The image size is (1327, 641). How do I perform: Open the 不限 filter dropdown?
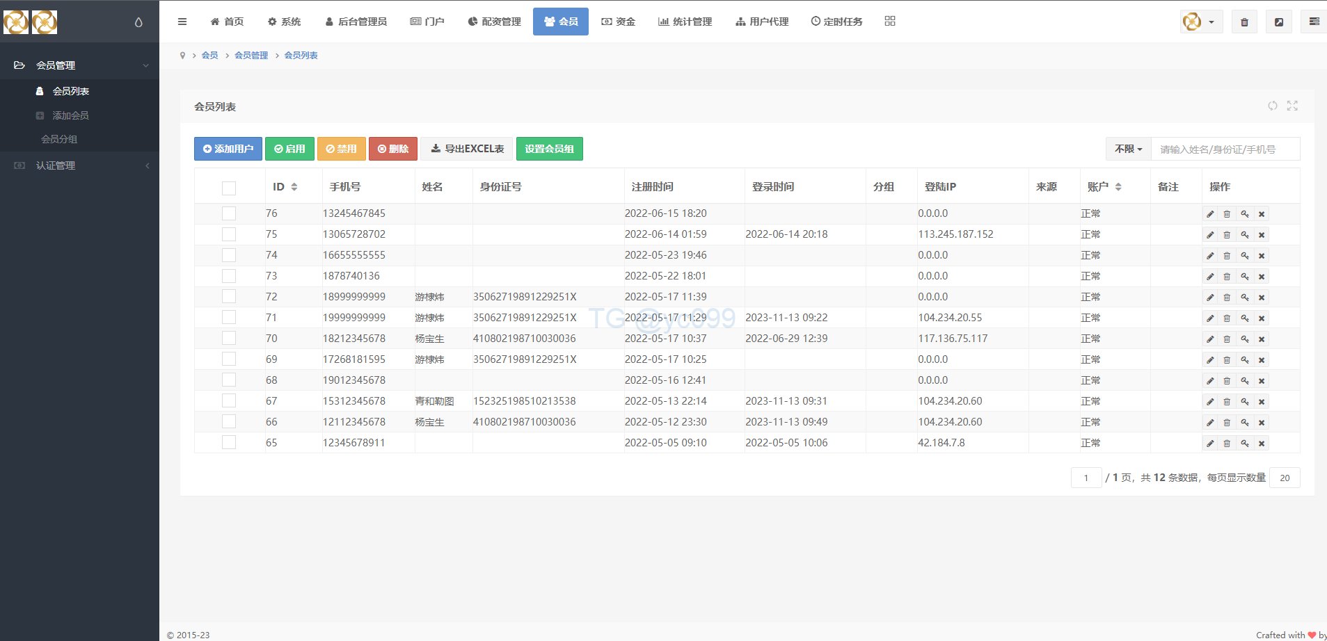tap(1128, 149)
